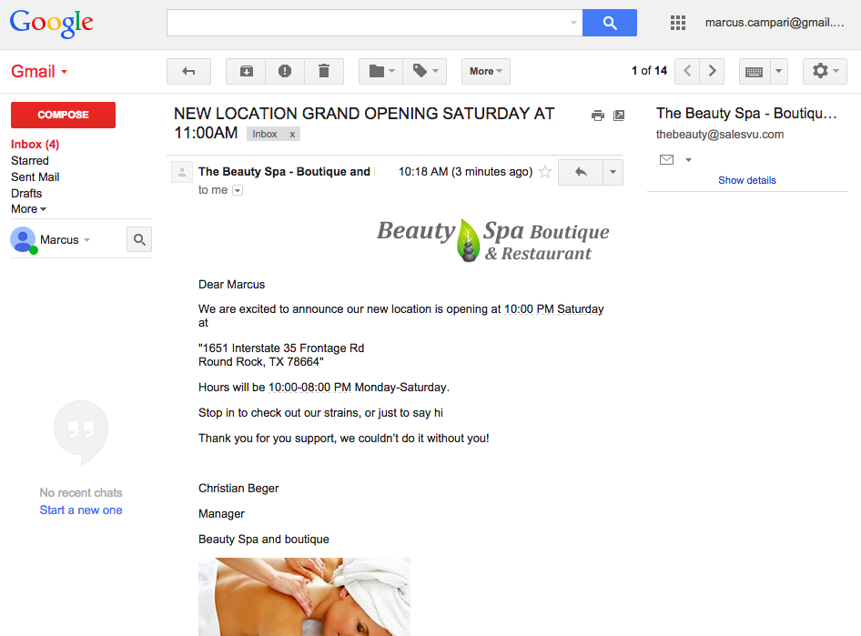861x636 pixels.
Task: Expand More labels in the sidebar
Action: tap(28, 209)
